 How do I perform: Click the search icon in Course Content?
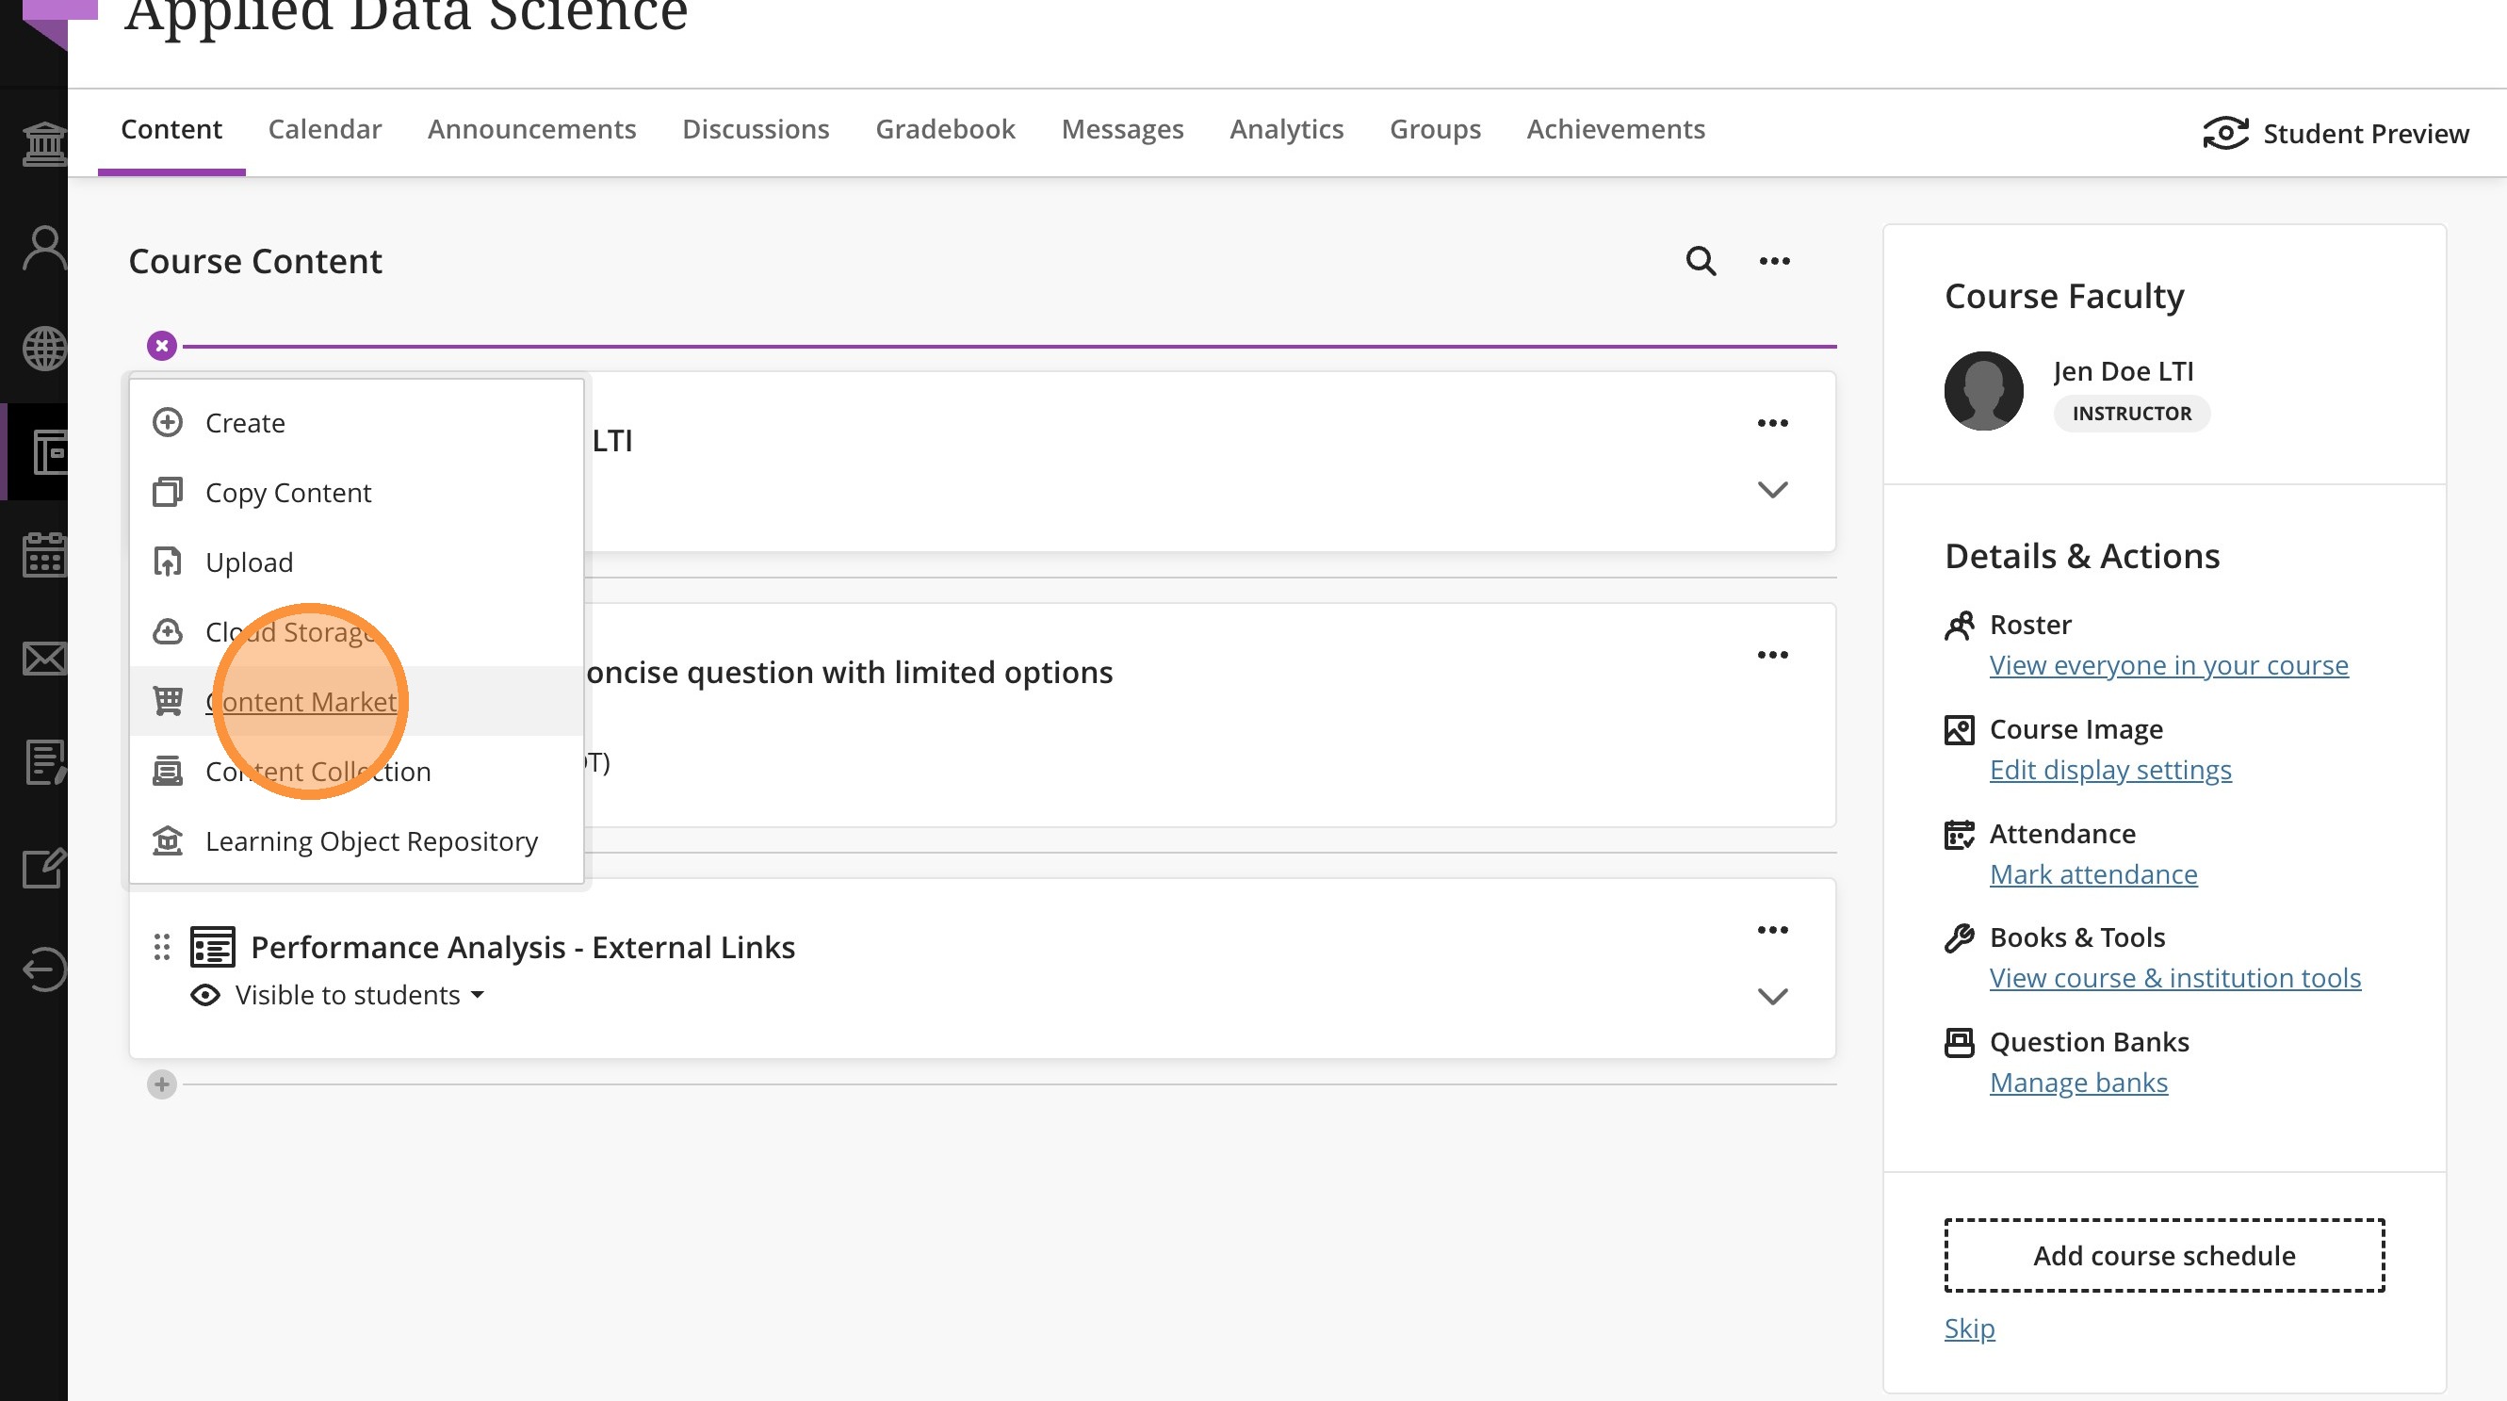pyautogui.click(x=1701, y=261)
